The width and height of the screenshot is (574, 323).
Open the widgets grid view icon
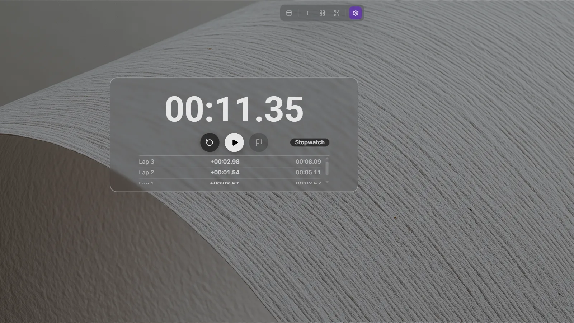(322, 13)
